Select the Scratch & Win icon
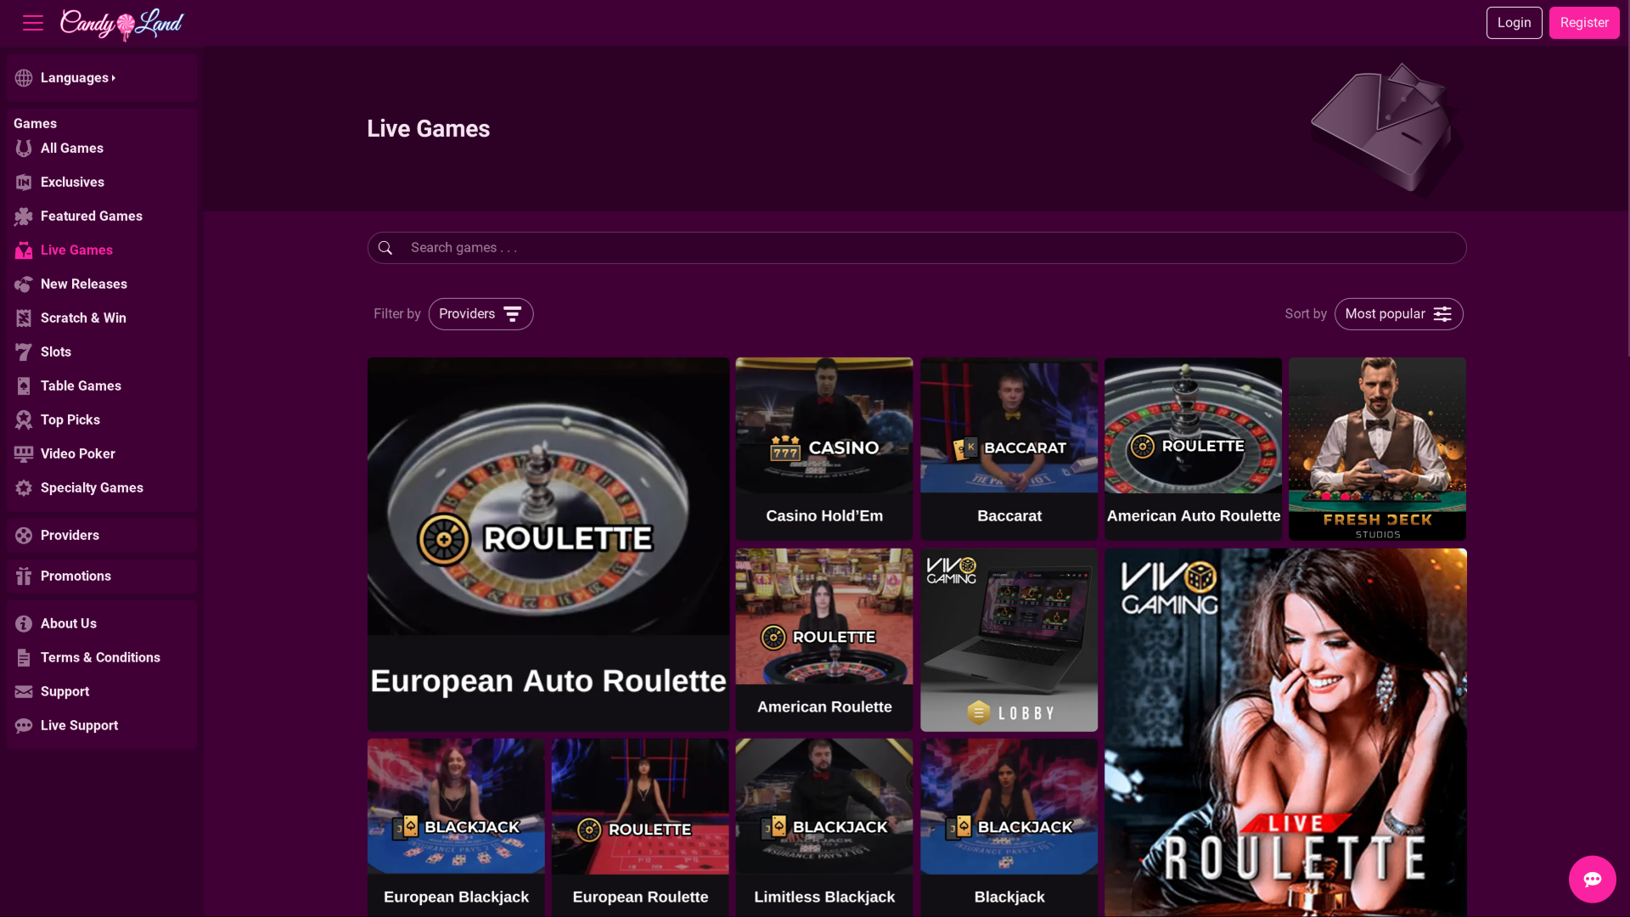 tap(24, 318)
